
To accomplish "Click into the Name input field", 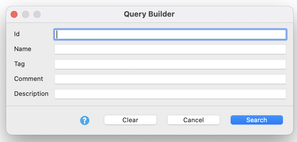I will tap(170, 49).
